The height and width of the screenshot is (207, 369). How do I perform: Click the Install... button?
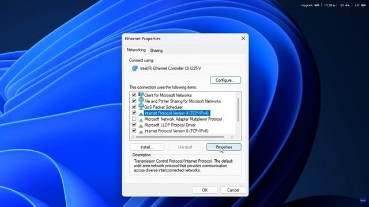pos(147,147)
